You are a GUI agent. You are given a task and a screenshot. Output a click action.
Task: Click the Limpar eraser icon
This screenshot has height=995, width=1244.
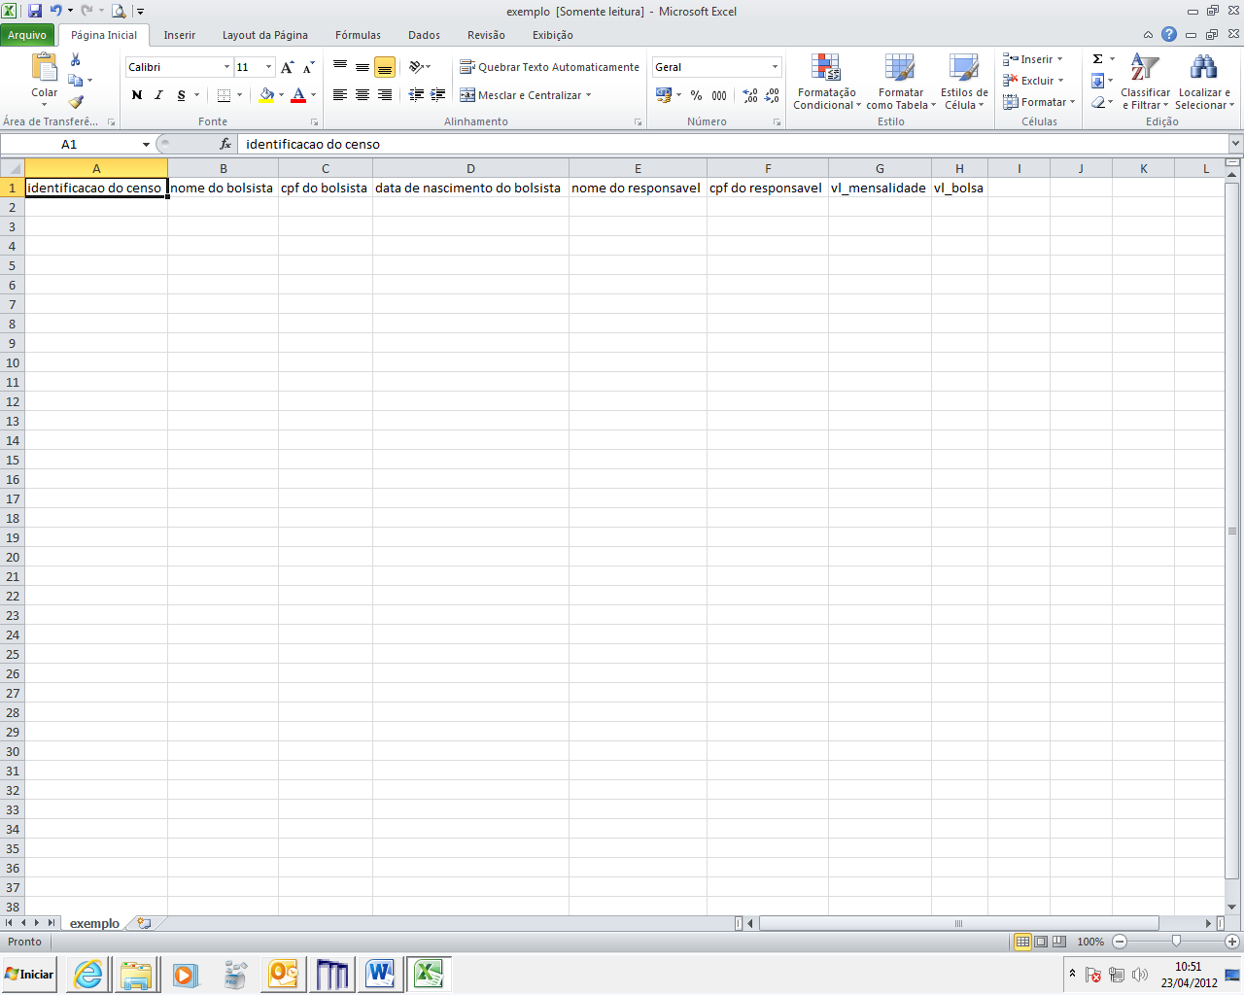(1098, 102)
